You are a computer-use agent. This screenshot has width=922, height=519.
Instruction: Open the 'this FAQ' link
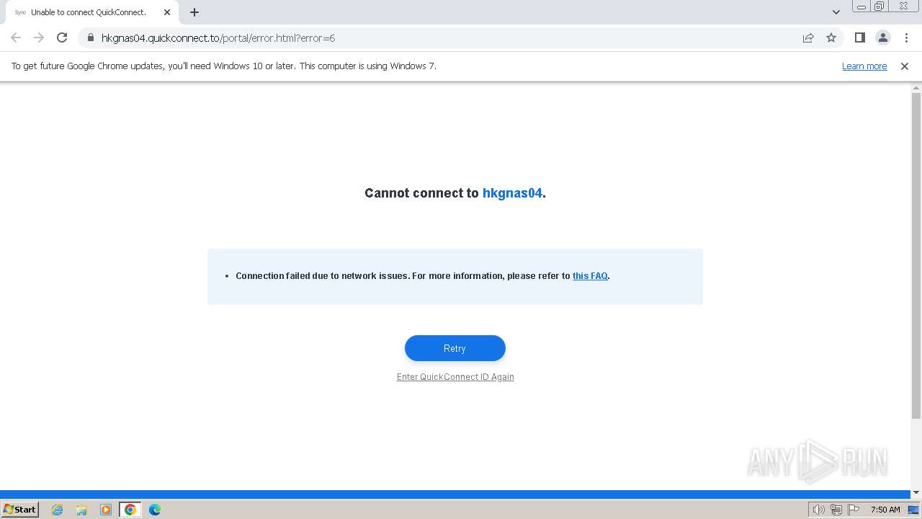[x=590, y=275]
